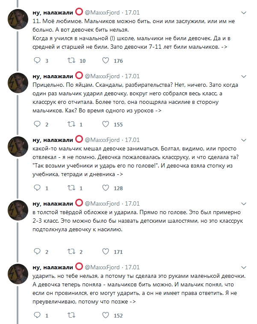This screenshot has width=257, height=324.
Task: Reply to the tweet starting 'Прицельно. По яйцам'
Action: [x=37, y=124]
